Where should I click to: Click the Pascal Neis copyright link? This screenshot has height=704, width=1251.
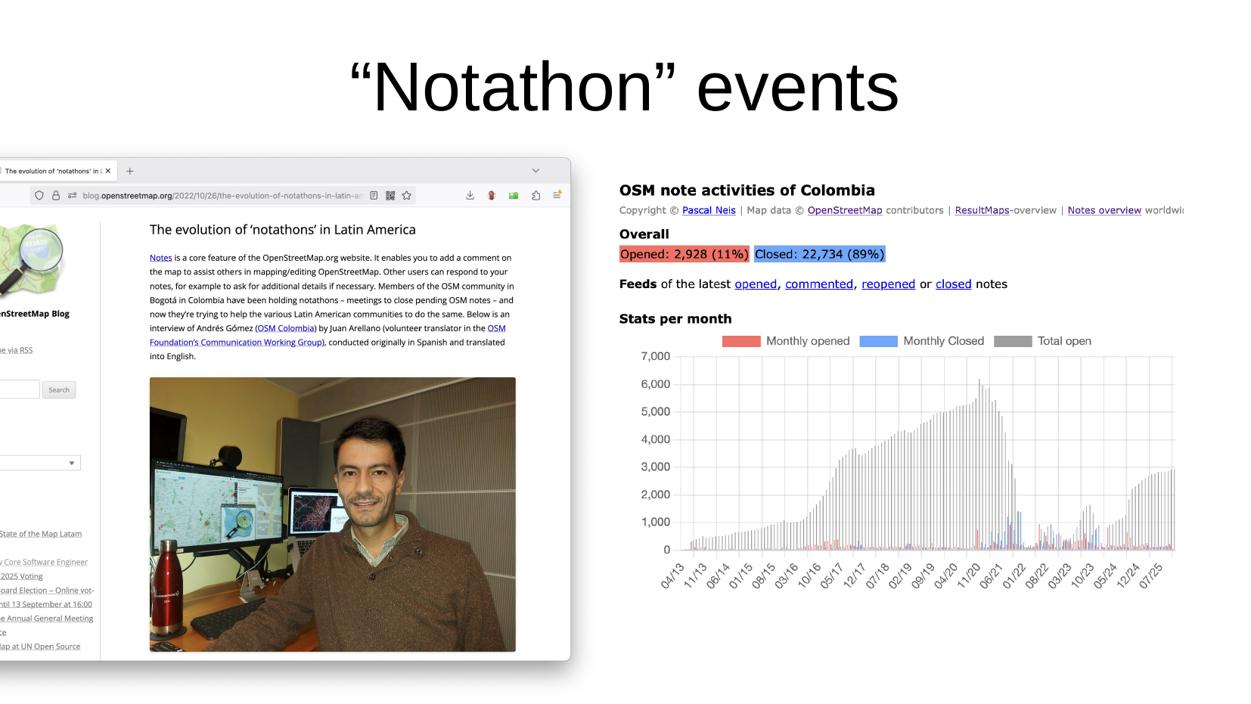tap(709, 210)
